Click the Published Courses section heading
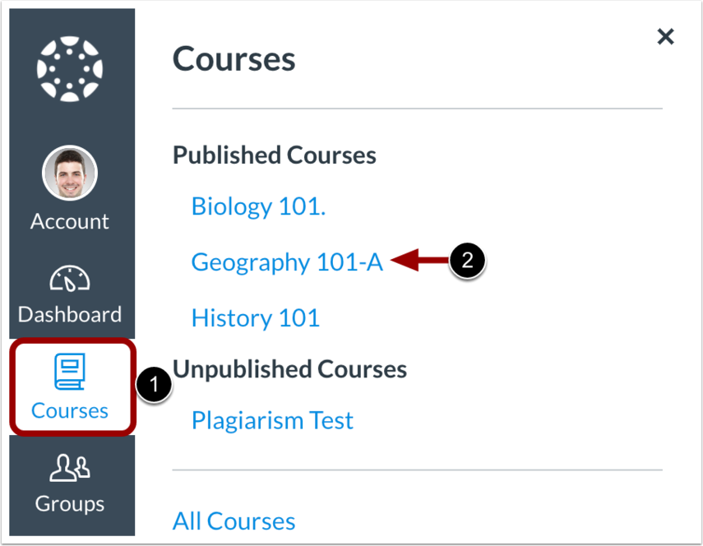This screenshot has height=546, width=703. click(275, 155)
